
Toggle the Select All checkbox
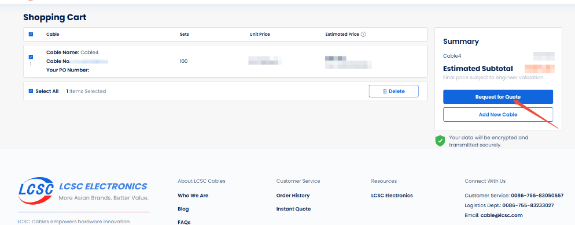31,91
